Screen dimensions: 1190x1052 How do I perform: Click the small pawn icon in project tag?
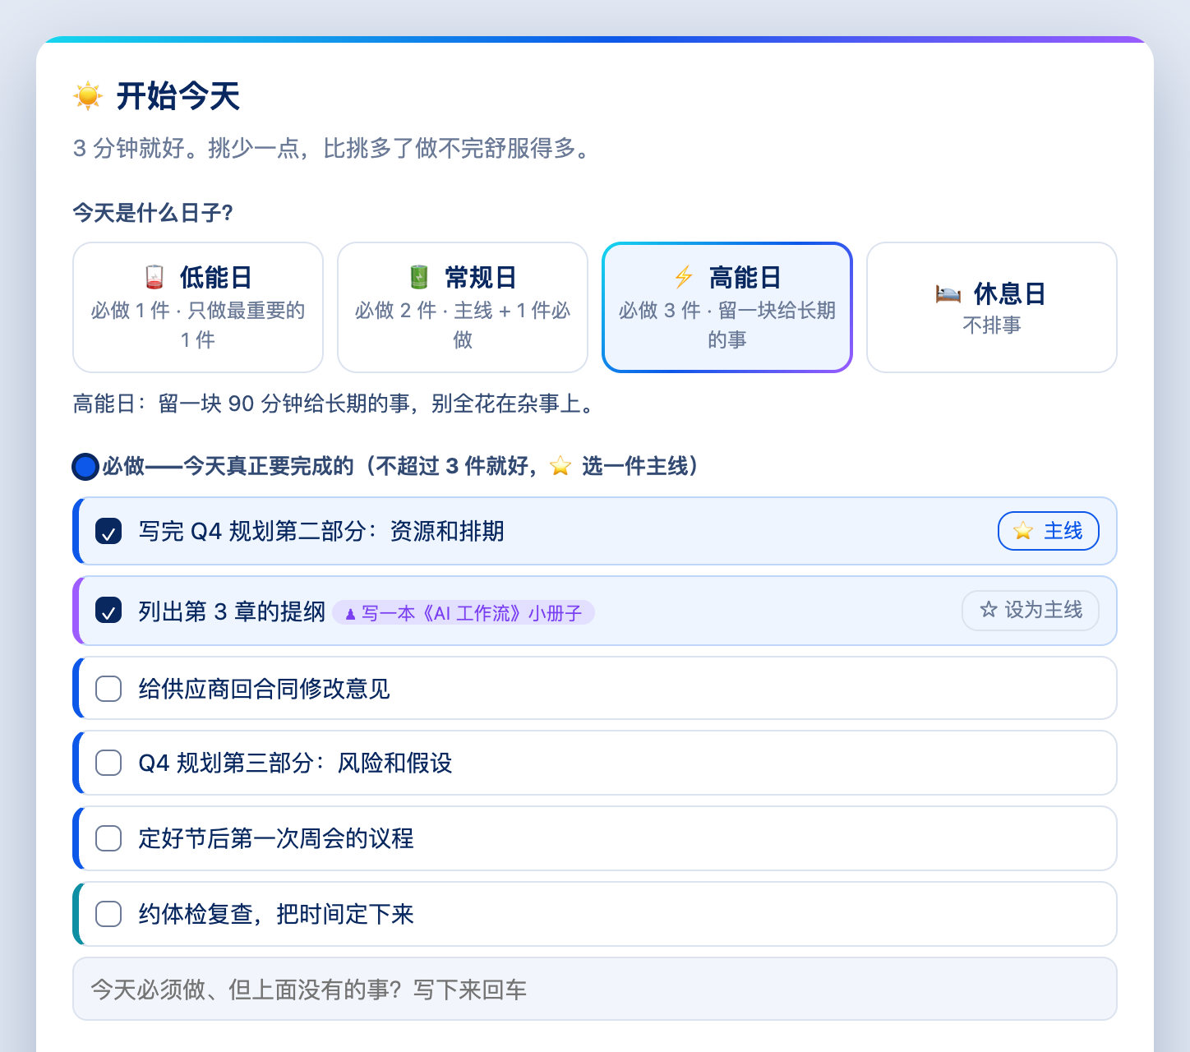351,614
